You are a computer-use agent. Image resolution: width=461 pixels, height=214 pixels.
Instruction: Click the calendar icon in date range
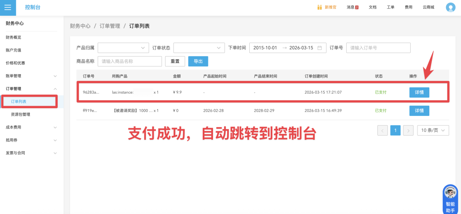pos(320,48)
